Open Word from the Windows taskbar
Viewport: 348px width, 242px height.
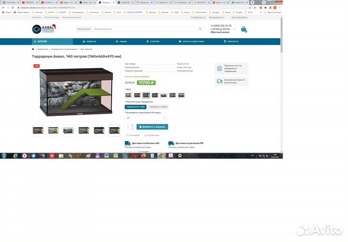coord(106,156)
